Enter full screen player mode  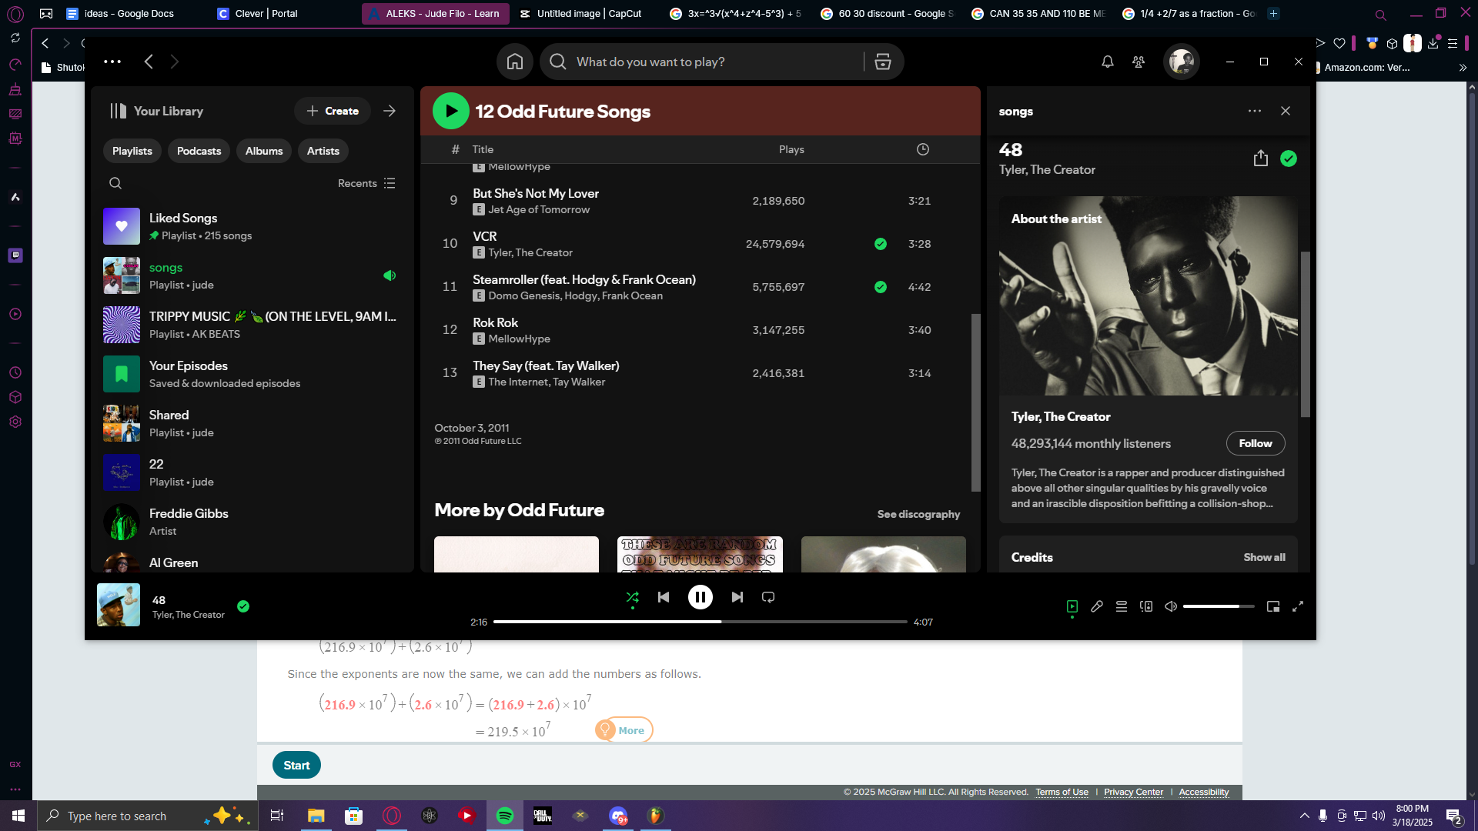click(x=1298, y=606)
